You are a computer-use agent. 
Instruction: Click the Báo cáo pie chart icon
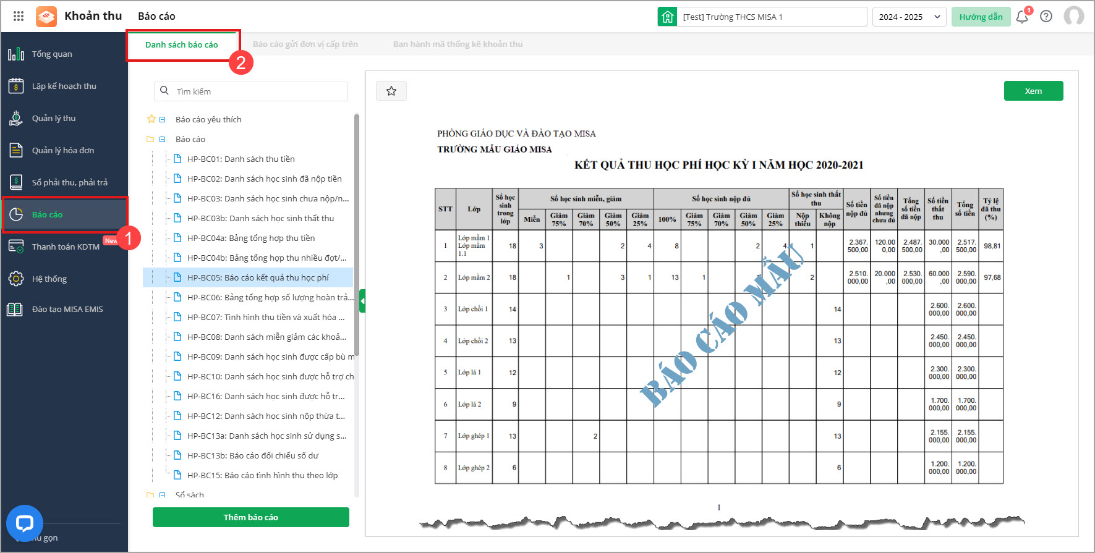[x=16, y=214]
